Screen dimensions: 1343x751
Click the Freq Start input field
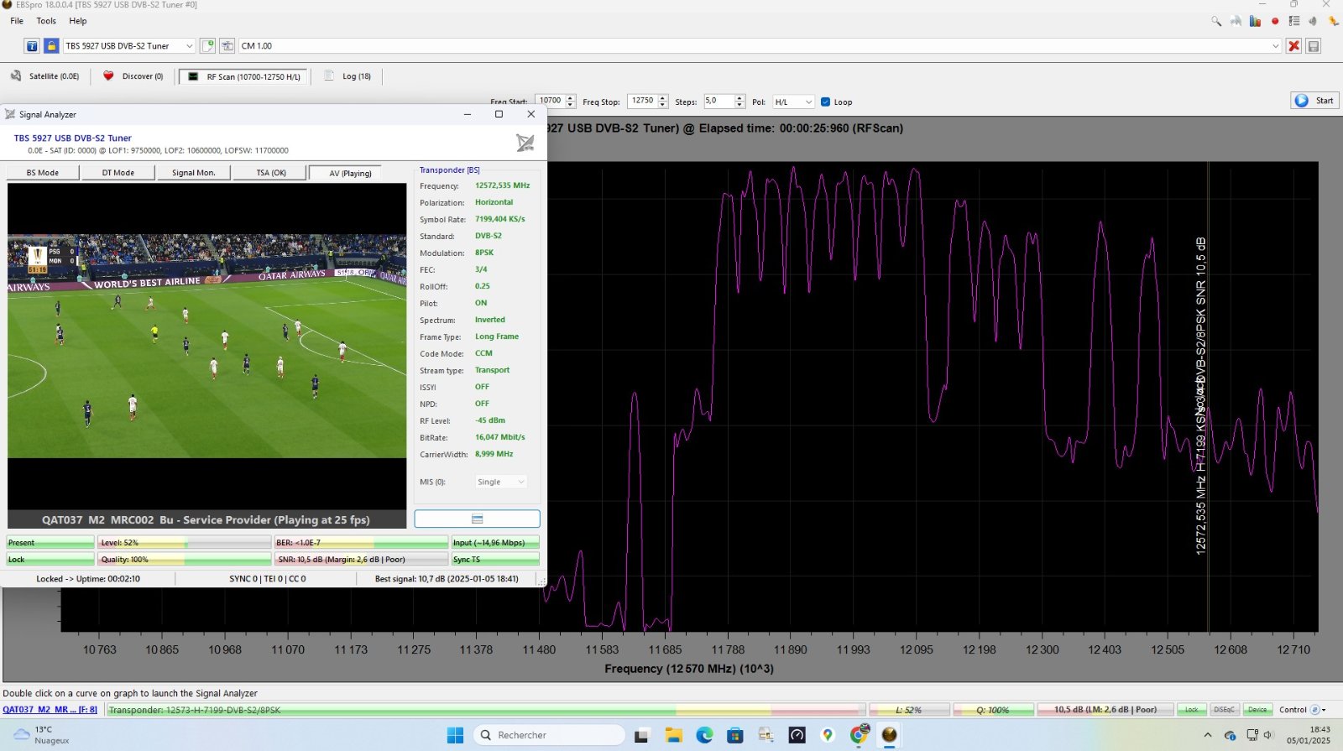click(x=551, y=101)
